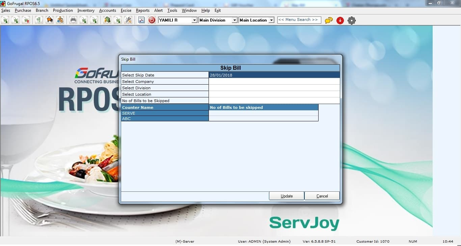Select the SERVE counter name row
Viewport: 461px width, 246px height.
(165, 113)
